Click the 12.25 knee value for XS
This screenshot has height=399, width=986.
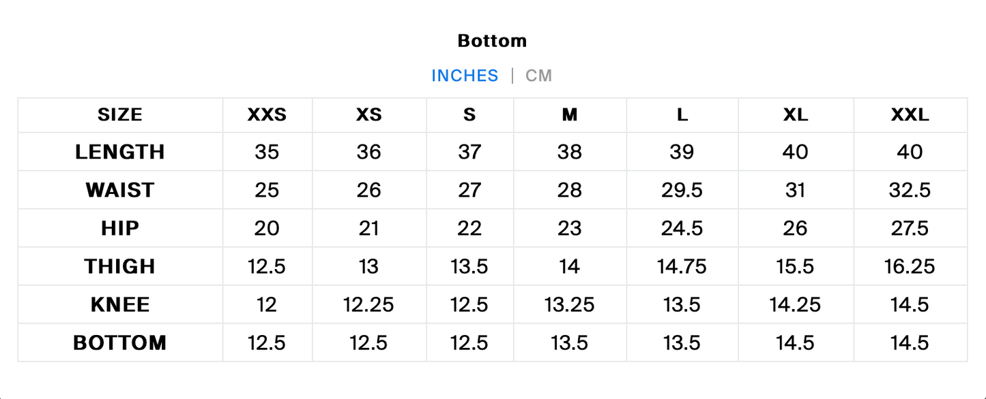(x=369, y=304)
